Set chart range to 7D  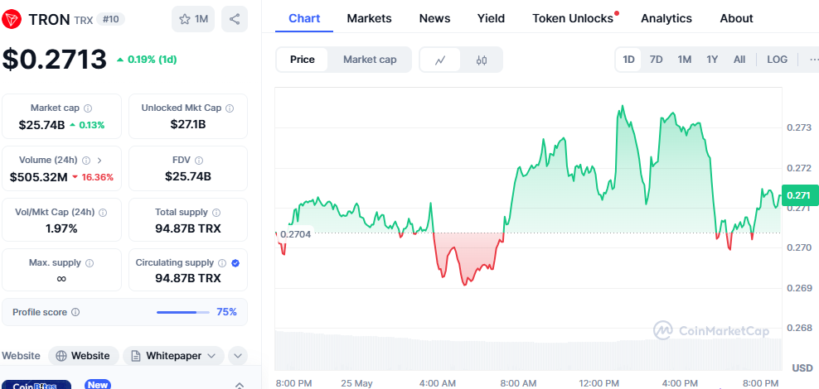pyautogui.click(x=656, y=60)
